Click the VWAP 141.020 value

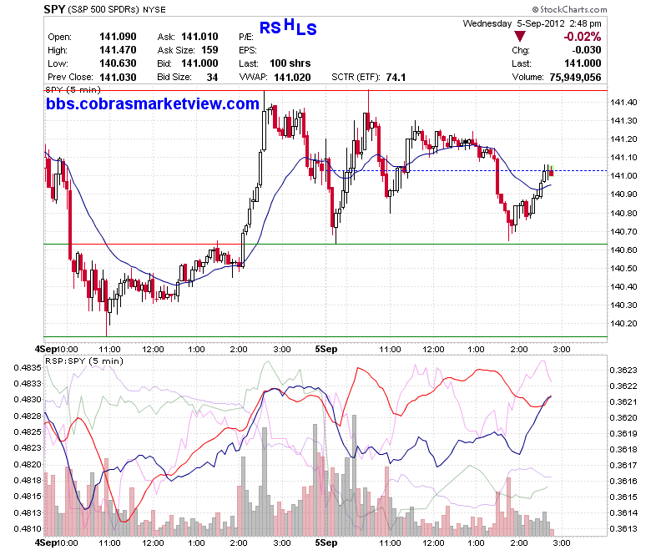coord(292,78)
